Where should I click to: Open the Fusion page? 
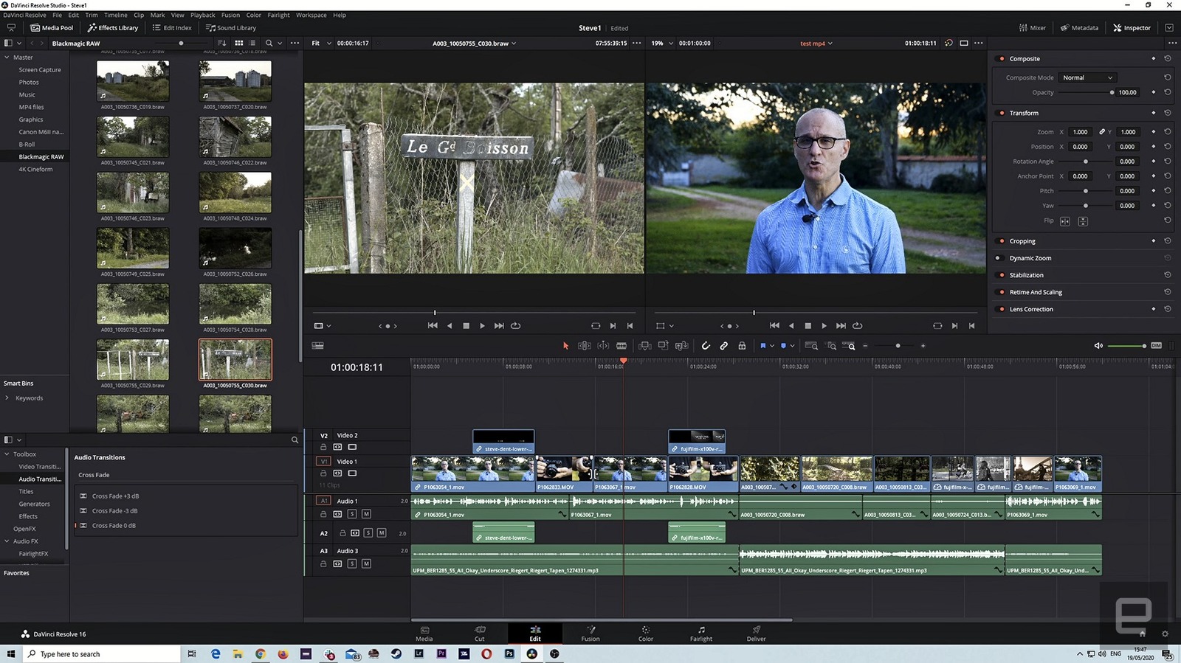pos(590,634)
